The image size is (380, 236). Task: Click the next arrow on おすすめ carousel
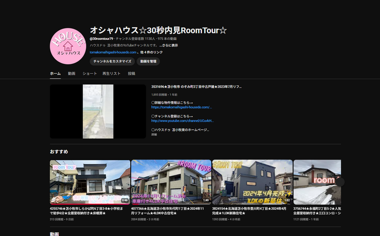[x=340, y=182]
